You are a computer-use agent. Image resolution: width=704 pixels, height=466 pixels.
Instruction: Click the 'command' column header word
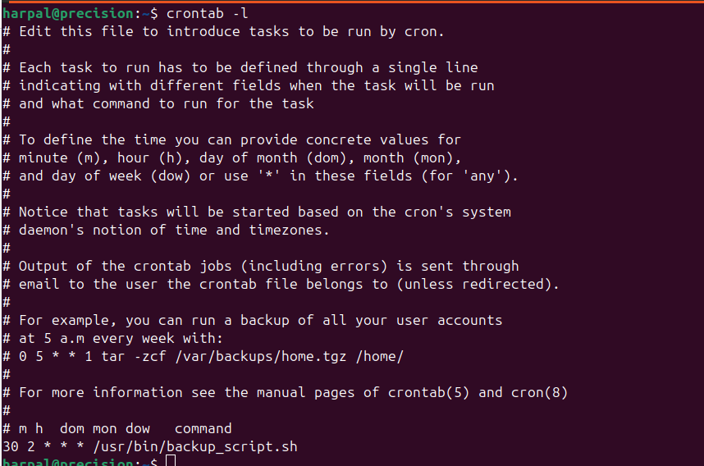(x=203, y=428)
